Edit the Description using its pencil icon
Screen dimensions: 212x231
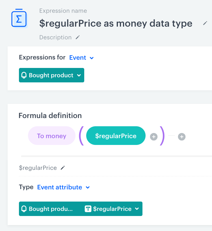[77, 37]
